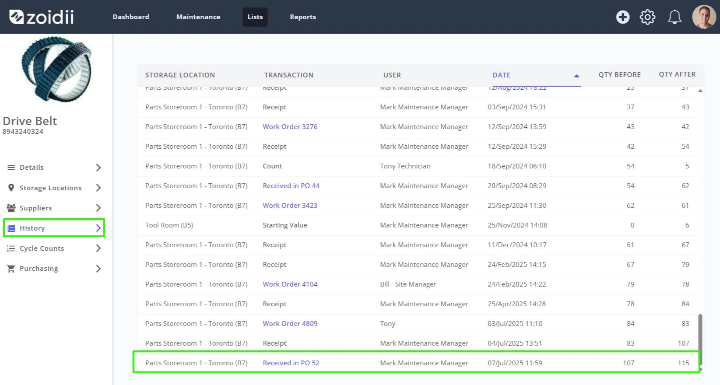Open Work Order 4809 link
The width and height of the screenshot is (720, 385).
[x=290, y=324]
